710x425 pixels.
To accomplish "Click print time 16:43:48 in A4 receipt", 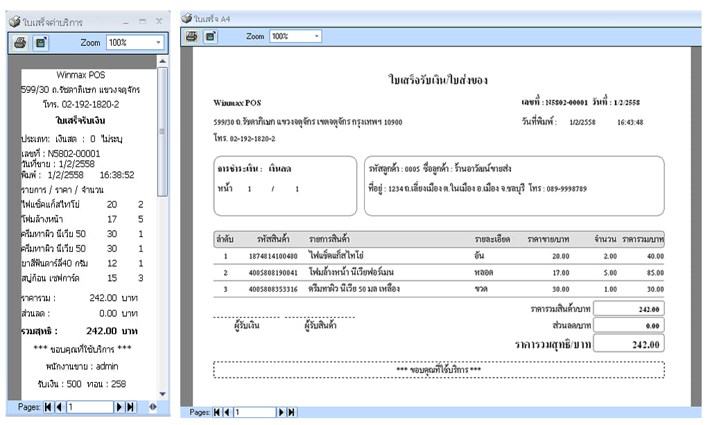I will (630, 122).
